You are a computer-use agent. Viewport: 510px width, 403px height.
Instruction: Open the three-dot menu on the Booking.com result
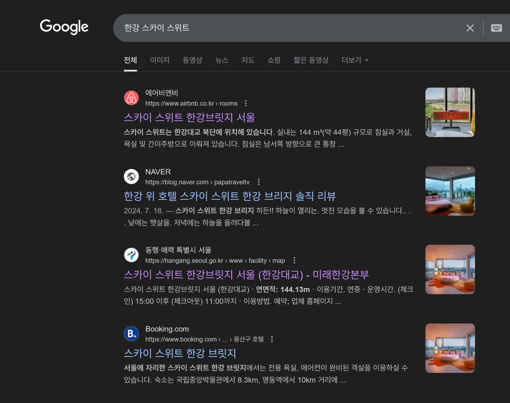271,339
